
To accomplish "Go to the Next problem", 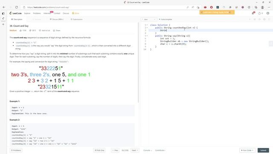I will 135,150.
